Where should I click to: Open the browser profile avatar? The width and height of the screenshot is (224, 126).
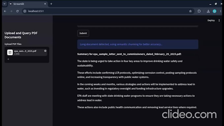point(214,11)
